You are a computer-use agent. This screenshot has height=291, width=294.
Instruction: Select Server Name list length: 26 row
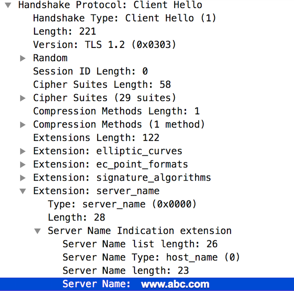pos(140,244)
